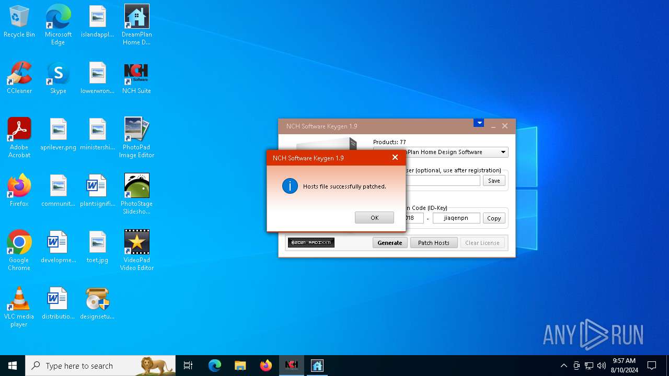Screen dimensions: 669x376
Task: Open VLC media player desktop shortcut
Action: click(x=19, y=307)
